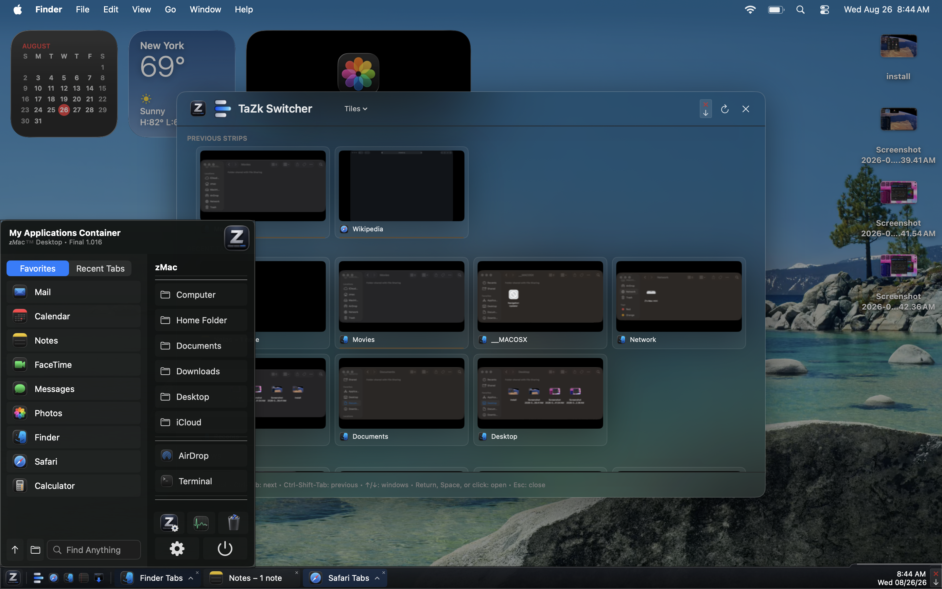Click the small Safari icon in taskbar quick launch
The image size is (942, 589).
pyautogui.click(x=53, y=578)
